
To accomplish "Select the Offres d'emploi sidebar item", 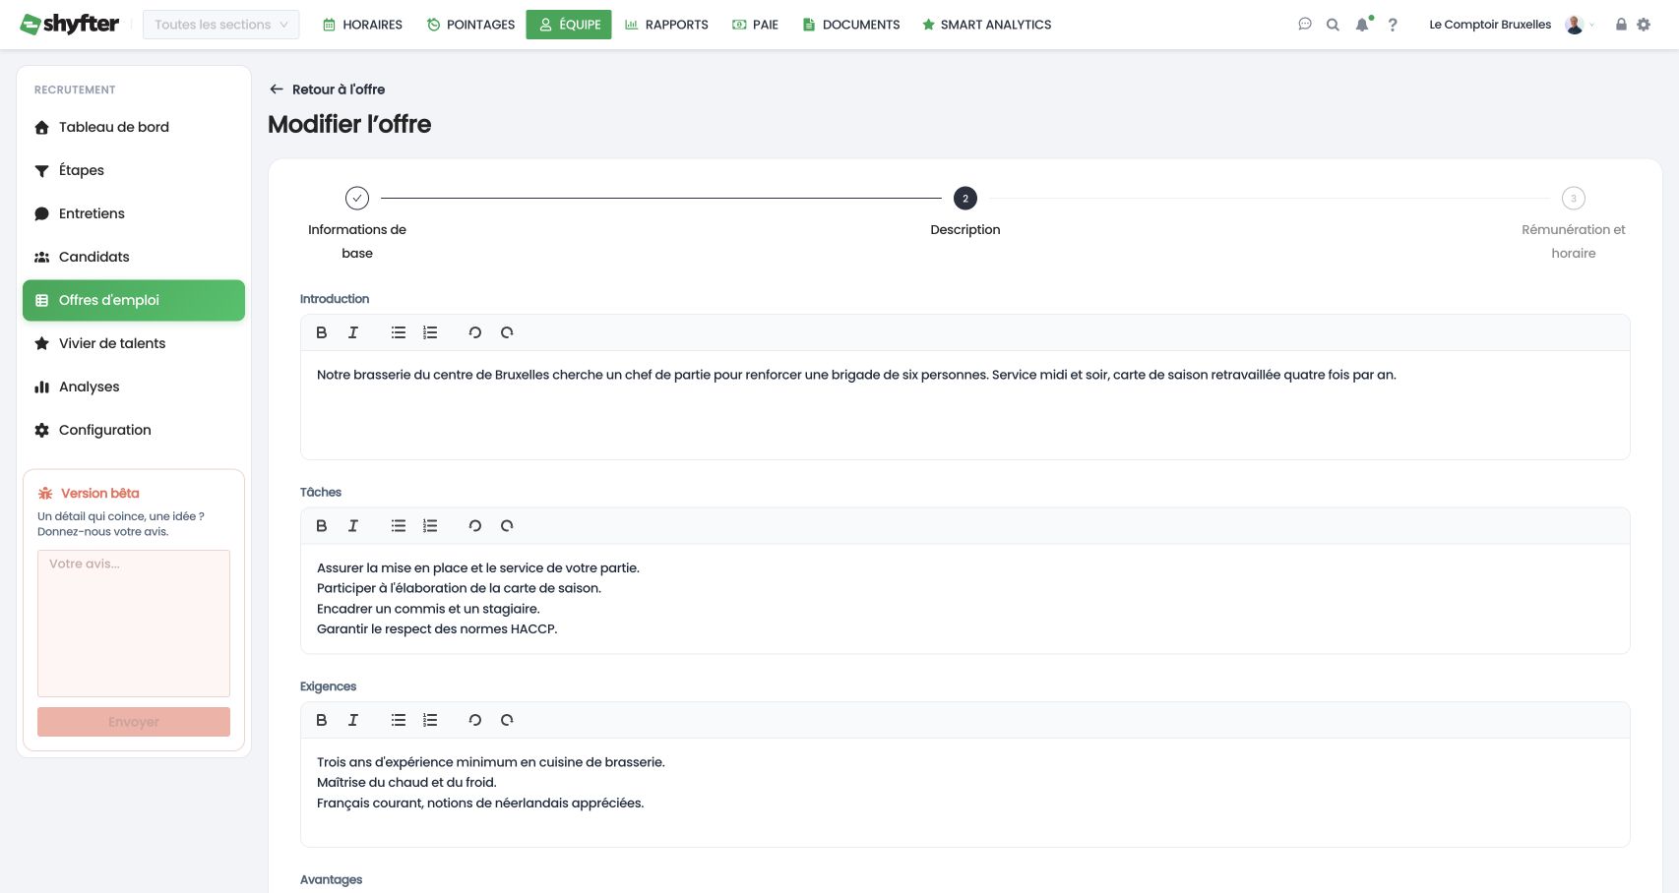I will (134, 300).
